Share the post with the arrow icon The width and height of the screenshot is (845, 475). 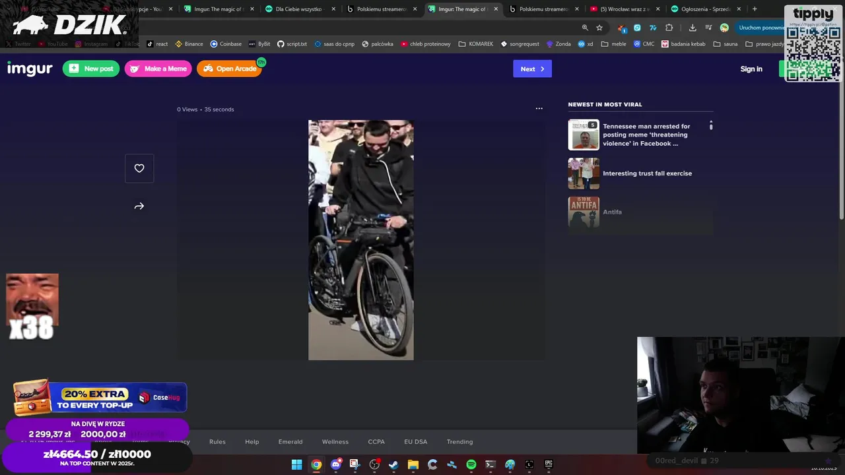[139, 206]
